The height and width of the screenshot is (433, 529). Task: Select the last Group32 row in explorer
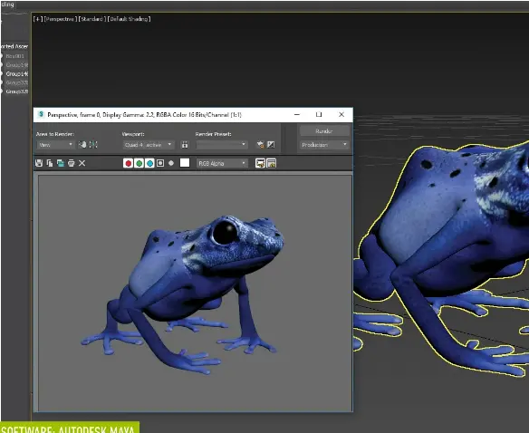(17, 91)
